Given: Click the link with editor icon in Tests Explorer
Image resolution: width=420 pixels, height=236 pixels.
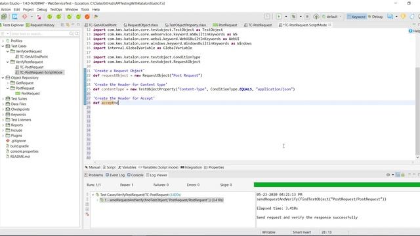Looking at the screenshot, I should coord(68,25).
